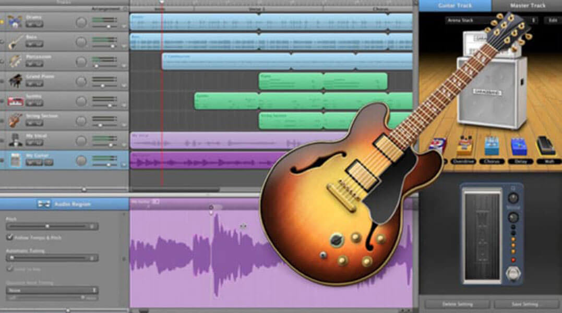Expand the Drums track automation triangle
This screenshot has height=313, width=562.
pyautogui.click(x=124, y=27)
